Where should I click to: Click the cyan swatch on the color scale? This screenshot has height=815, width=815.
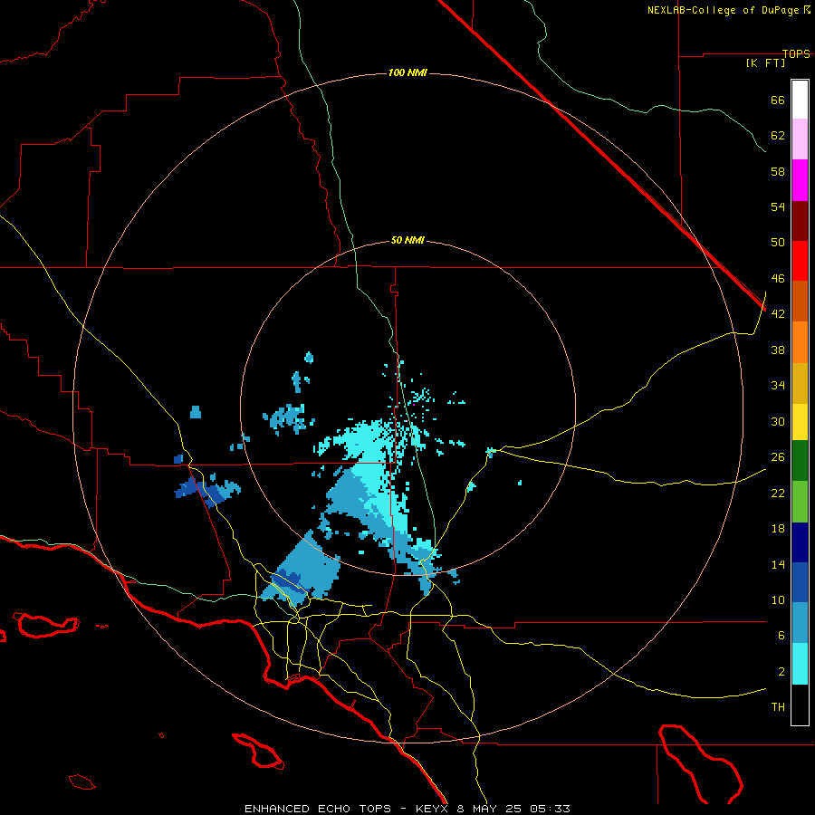pos(800,664)
